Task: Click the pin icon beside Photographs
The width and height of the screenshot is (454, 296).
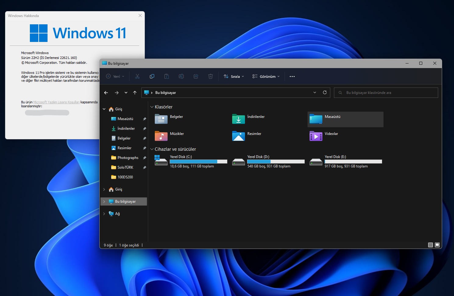Action: 144,158
